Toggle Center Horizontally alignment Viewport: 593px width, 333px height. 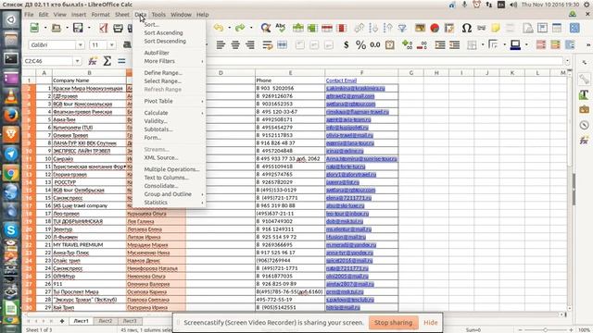point(235,45)
